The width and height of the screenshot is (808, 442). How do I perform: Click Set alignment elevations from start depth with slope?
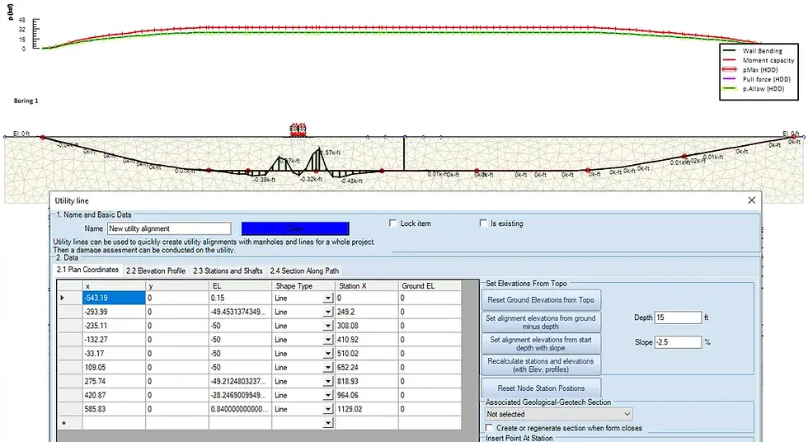click(541, 344)
